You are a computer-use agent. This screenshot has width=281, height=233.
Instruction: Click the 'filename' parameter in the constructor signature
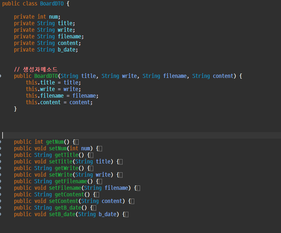coord(175,76)
